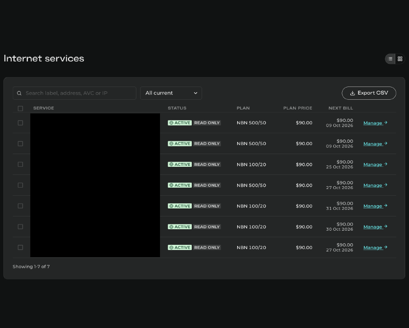The image size is (409, 328).
Task: Click the PLAN PRICE column header
Action: pyautogui.click(x=298, y=108)
